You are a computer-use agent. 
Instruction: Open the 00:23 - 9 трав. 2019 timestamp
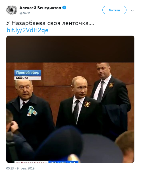pos(20,168)
